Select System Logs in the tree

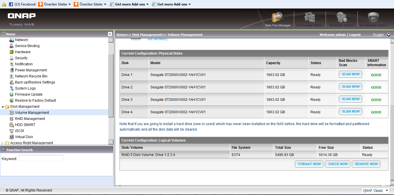[x=25, y=88]
